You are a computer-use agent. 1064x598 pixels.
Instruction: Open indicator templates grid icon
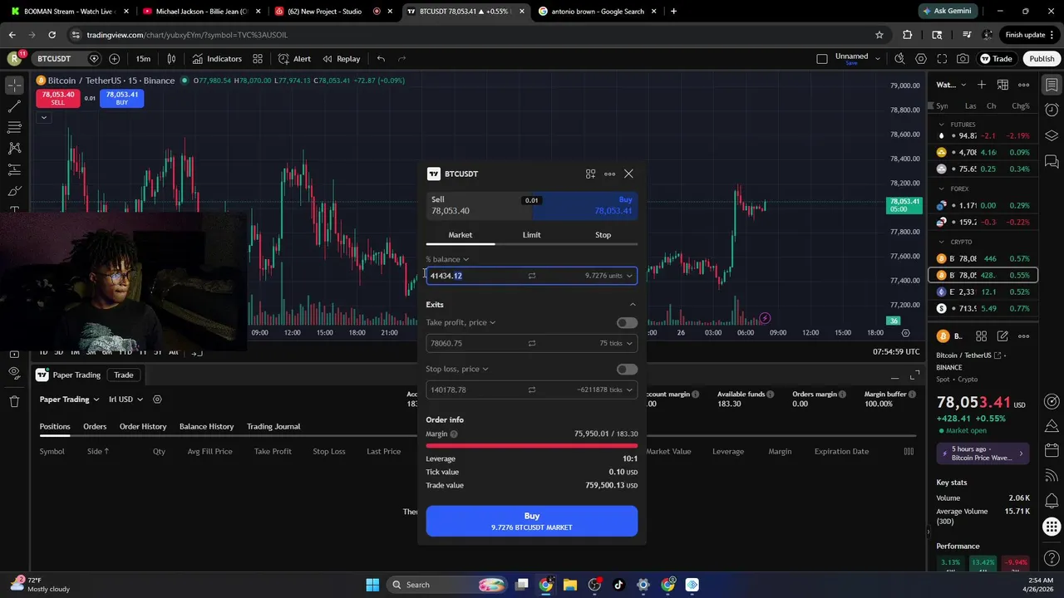click(x=258, y=59)
